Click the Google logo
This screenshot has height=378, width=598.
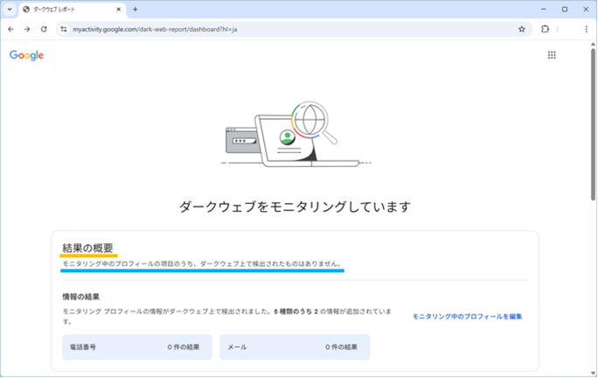coord(26,55)
